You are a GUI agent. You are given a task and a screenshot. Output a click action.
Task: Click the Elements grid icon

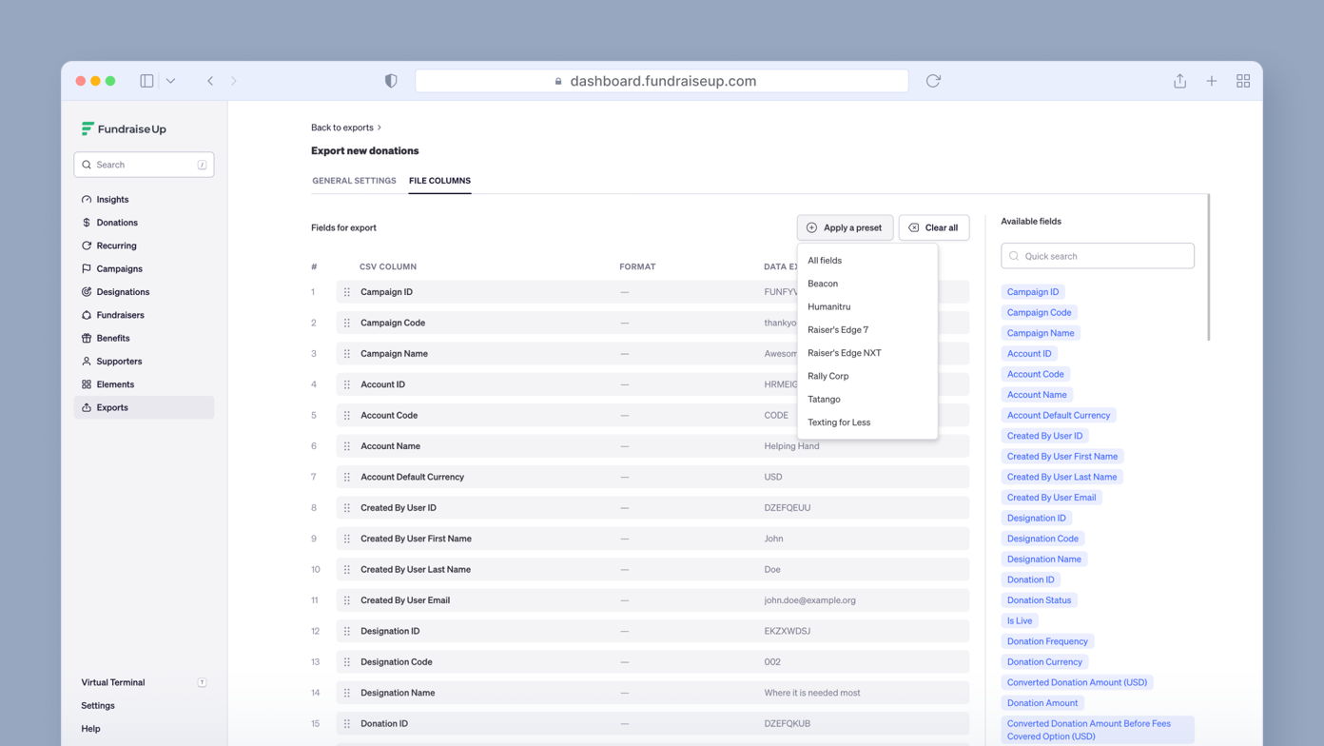(87, 383)
